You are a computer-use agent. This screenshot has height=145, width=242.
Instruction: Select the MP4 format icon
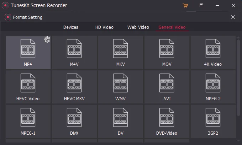pos(28,49)
